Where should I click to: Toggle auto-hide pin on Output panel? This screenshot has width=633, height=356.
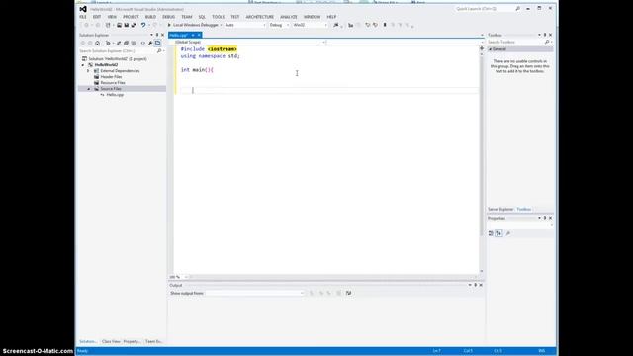475,285
